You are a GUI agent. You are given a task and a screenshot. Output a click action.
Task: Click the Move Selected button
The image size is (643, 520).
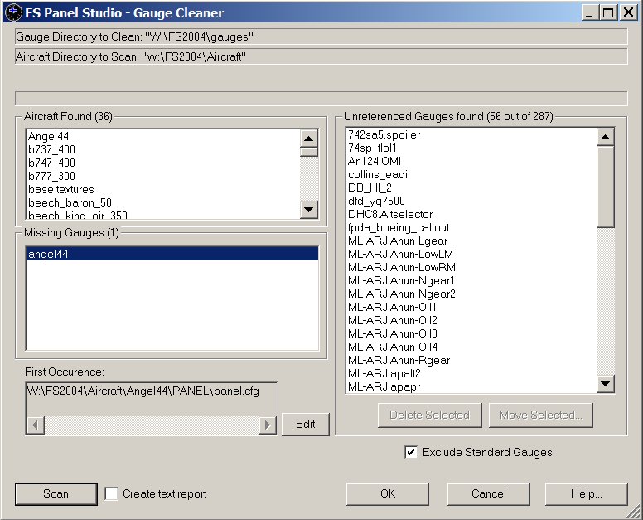coord(541,416)
